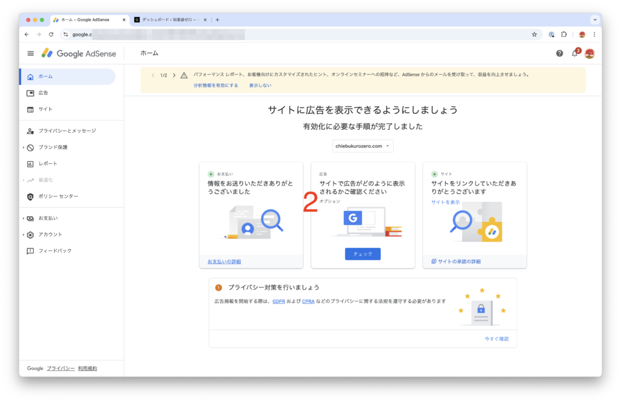This screenshot has width=621, height=402.
Task: Expand the お支払い sidebar section
Action: pyautogui.click(x=24, y=218)
